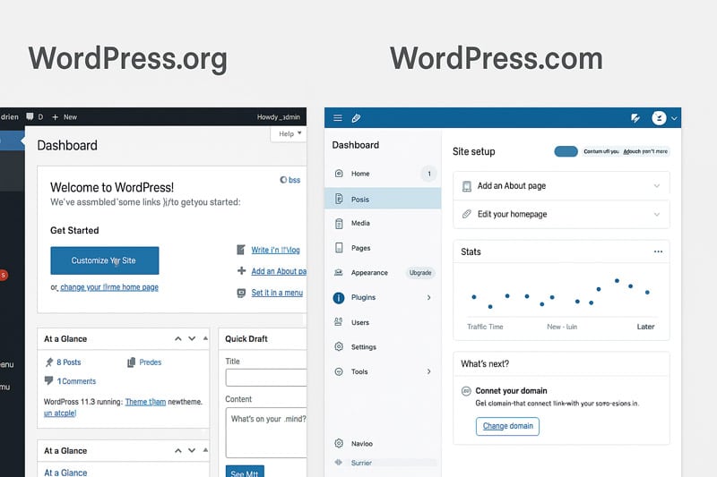717x477 pixels.
Task: Click the Howdy admin account menu
Action: click(279, 117)
